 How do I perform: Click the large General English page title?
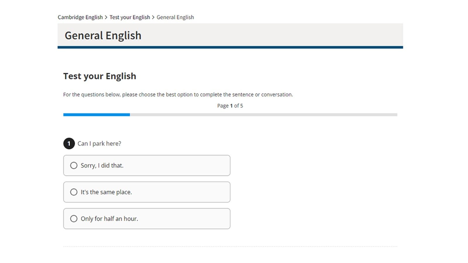click(x=103, y=36)
